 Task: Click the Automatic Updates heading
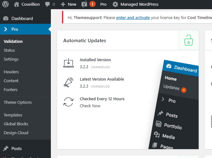(x=85, y=41)
